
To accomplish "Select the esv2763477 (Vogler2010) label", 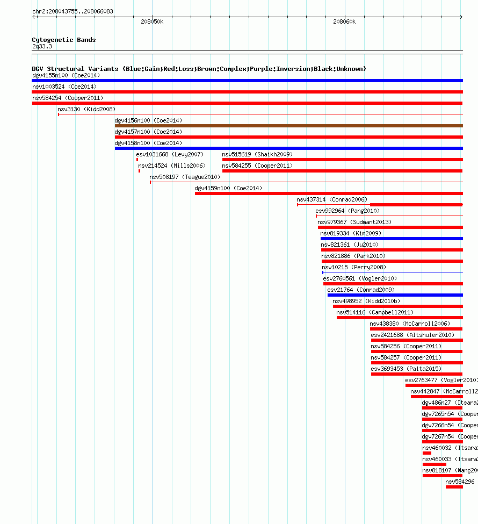I will (441, 381).
